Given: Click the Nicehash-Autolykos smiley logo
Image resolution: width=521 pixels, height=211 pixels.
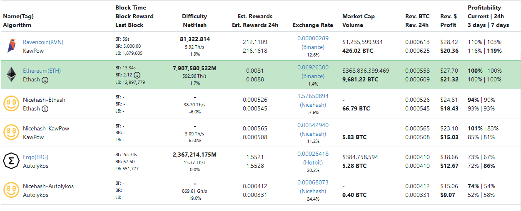Looking at the screenshot, I should click(11, 190).
